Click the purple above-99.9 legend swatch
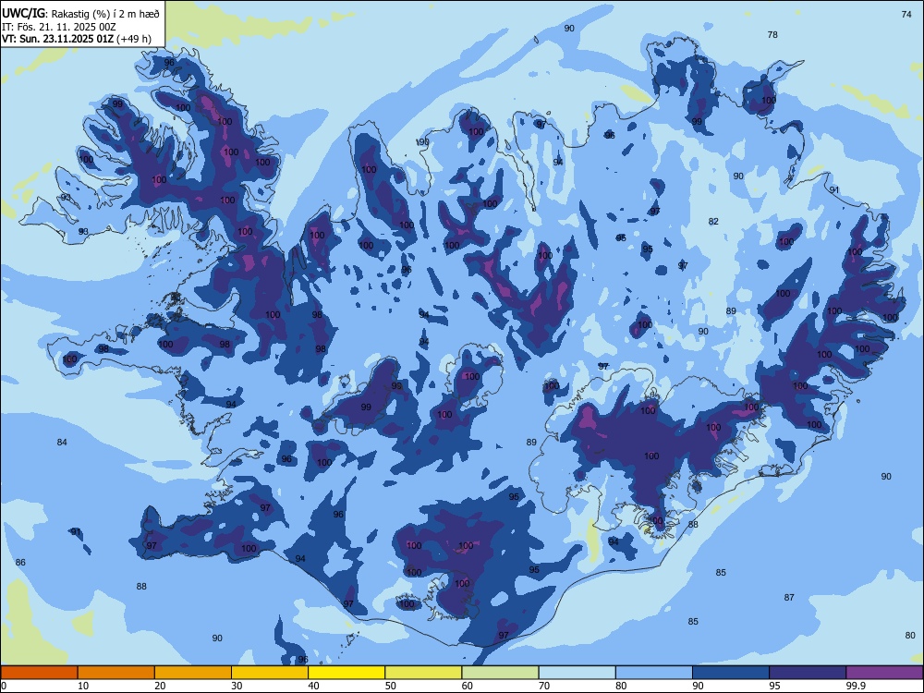The width and height of the screenshot is (924, 693). point(884,673)
